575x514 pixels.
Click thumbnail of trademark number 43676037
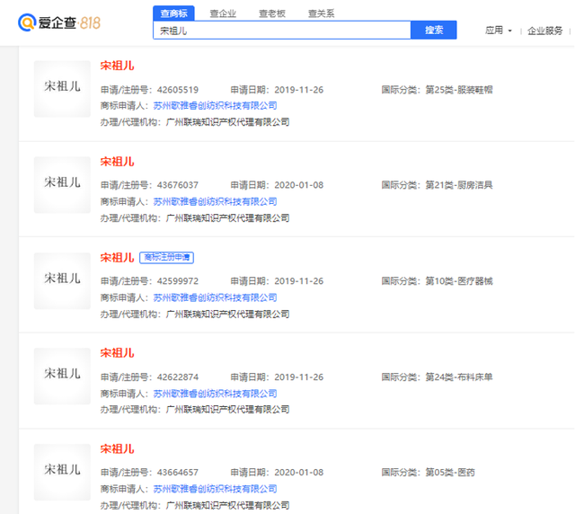tap(62, 184)
